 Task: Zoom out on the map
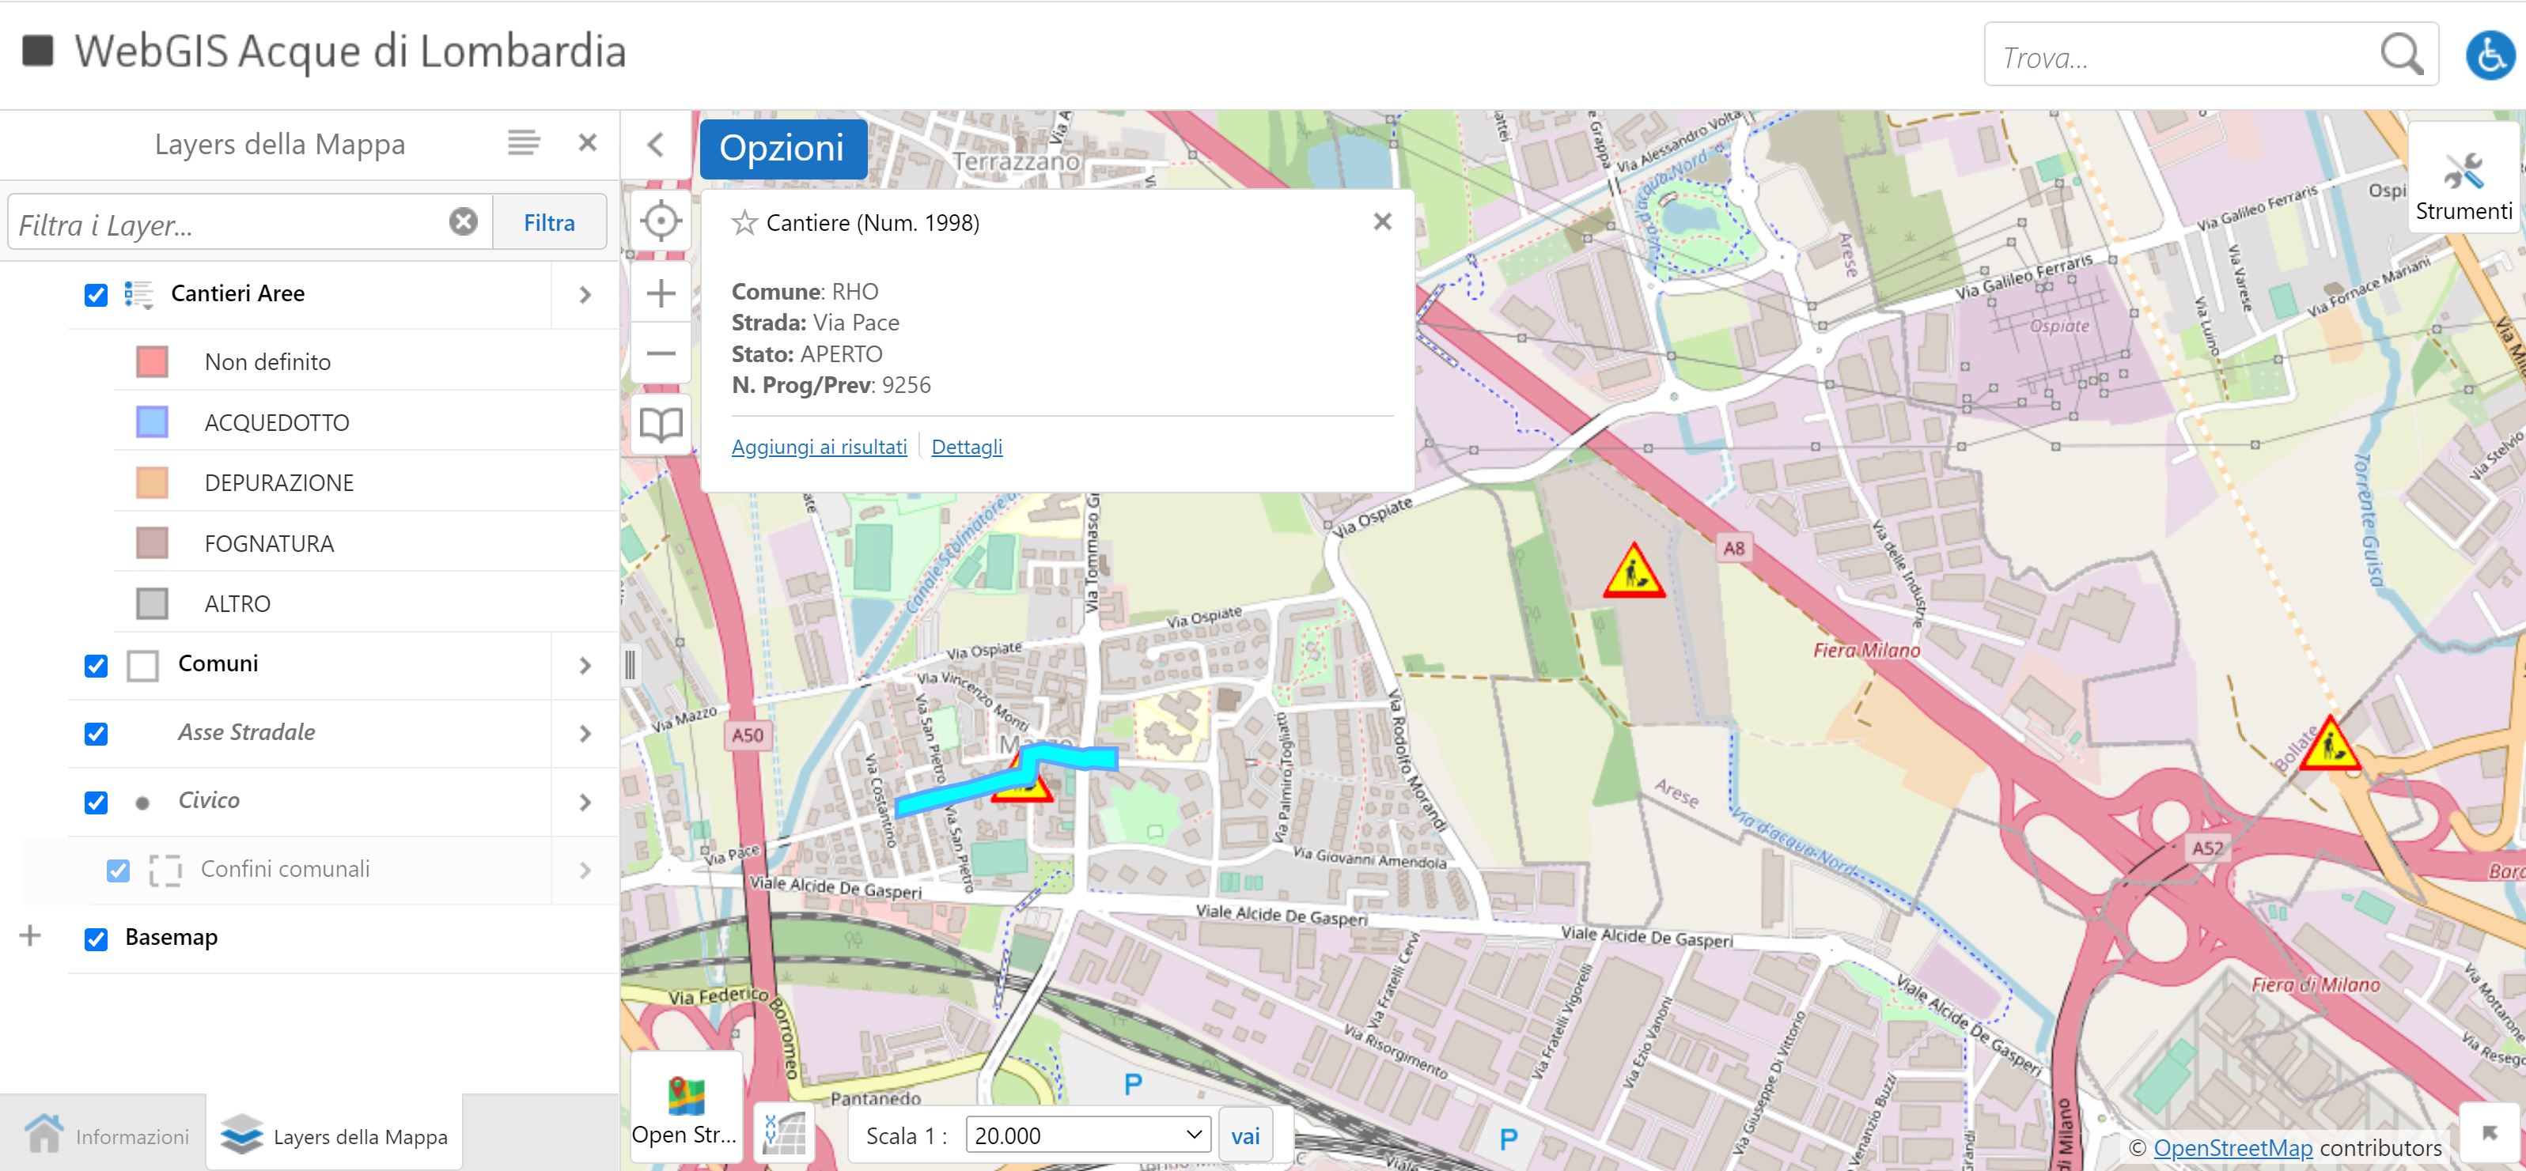[x=661, y=353]
